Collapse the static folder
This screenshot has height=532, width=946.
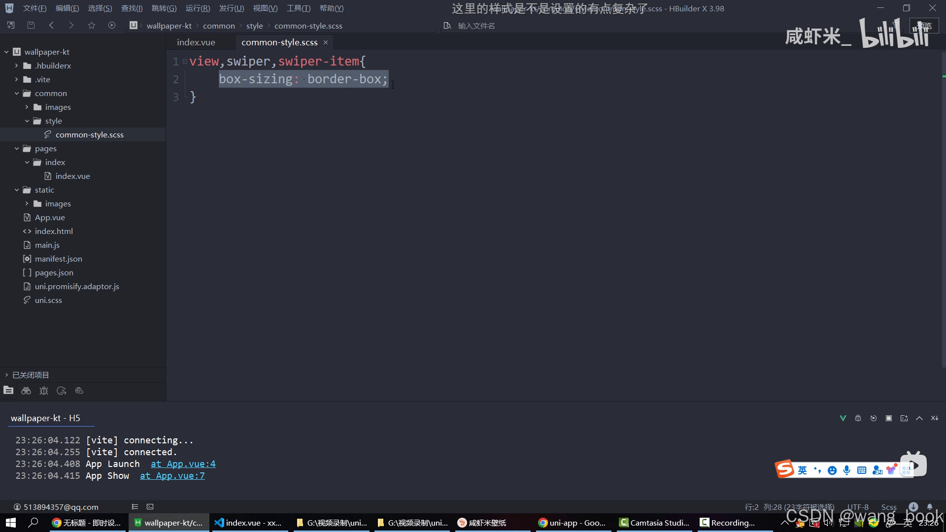(16, 190)
